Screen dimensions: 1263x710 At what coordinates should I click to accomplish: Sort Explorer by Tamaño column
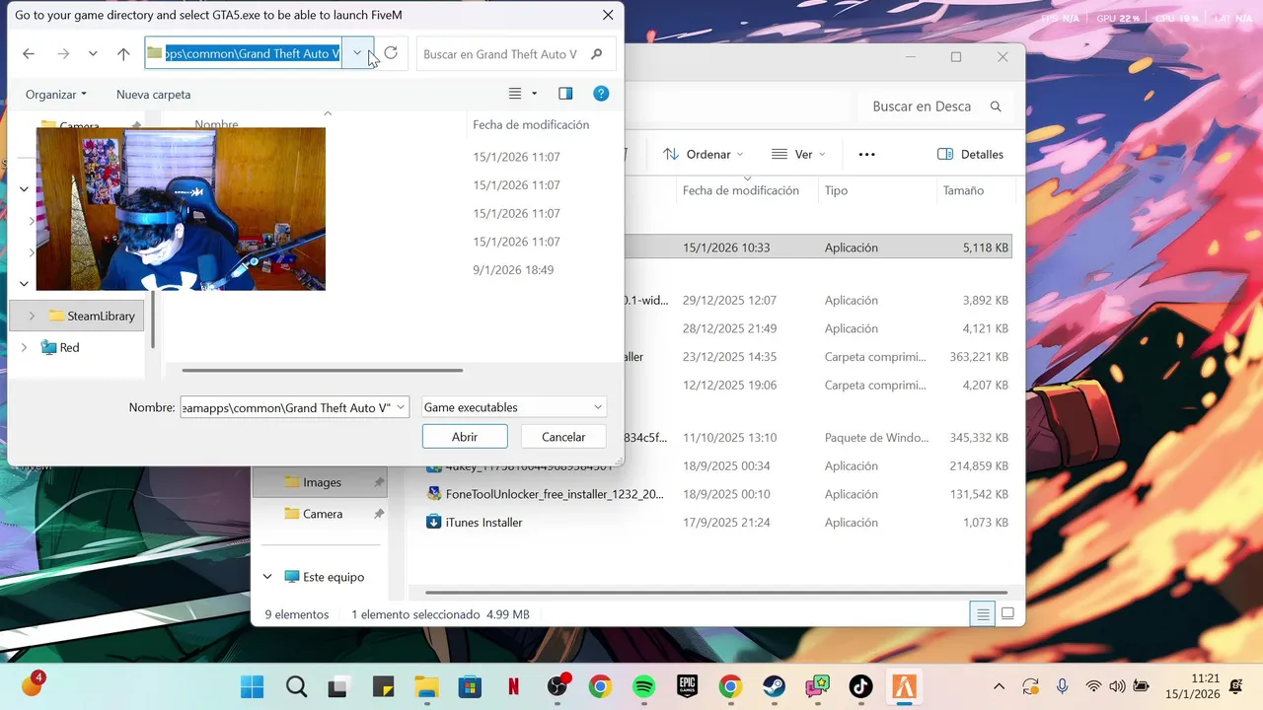tap(963, 191)
